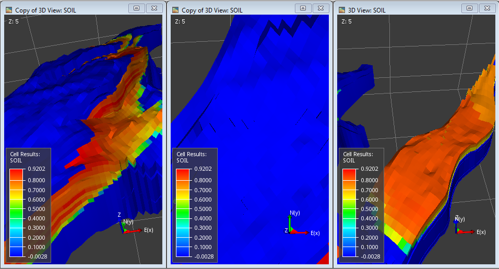Screen dimensions: 499x269
Task: Maximize the left Copy of 3D View window
Action: 137,8
